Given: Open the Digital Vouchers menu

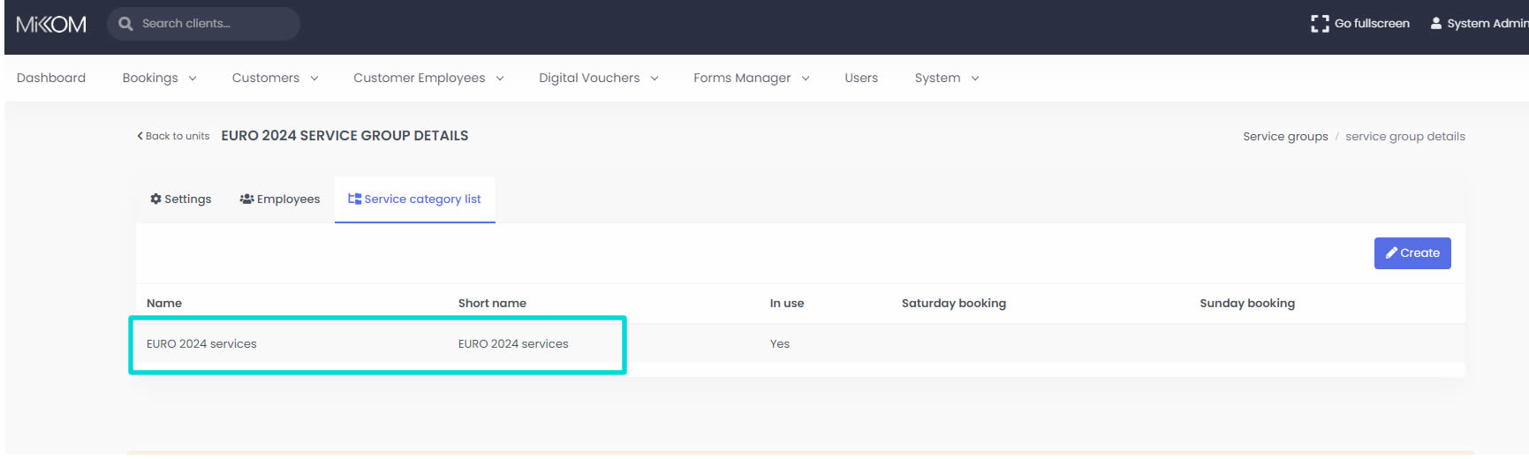Looking at the screenshot, I should pyautogui.click(x=598, y=79).
